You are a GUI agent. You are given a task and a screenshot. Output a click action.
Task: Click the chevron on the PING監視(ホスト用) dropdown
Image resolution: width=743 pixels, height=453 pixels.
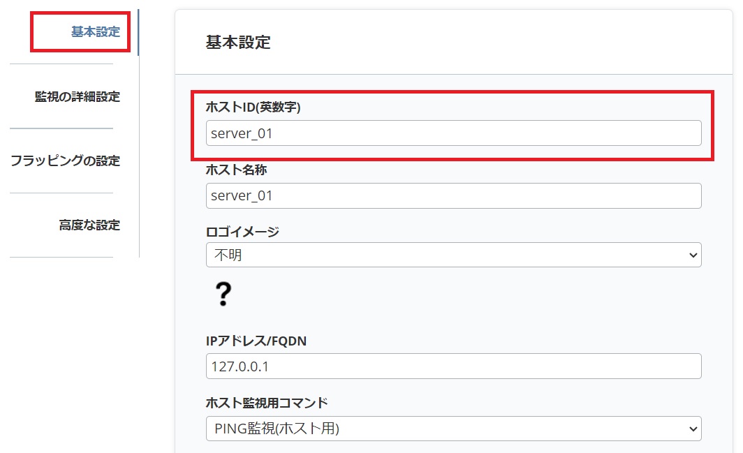[692, 429]
